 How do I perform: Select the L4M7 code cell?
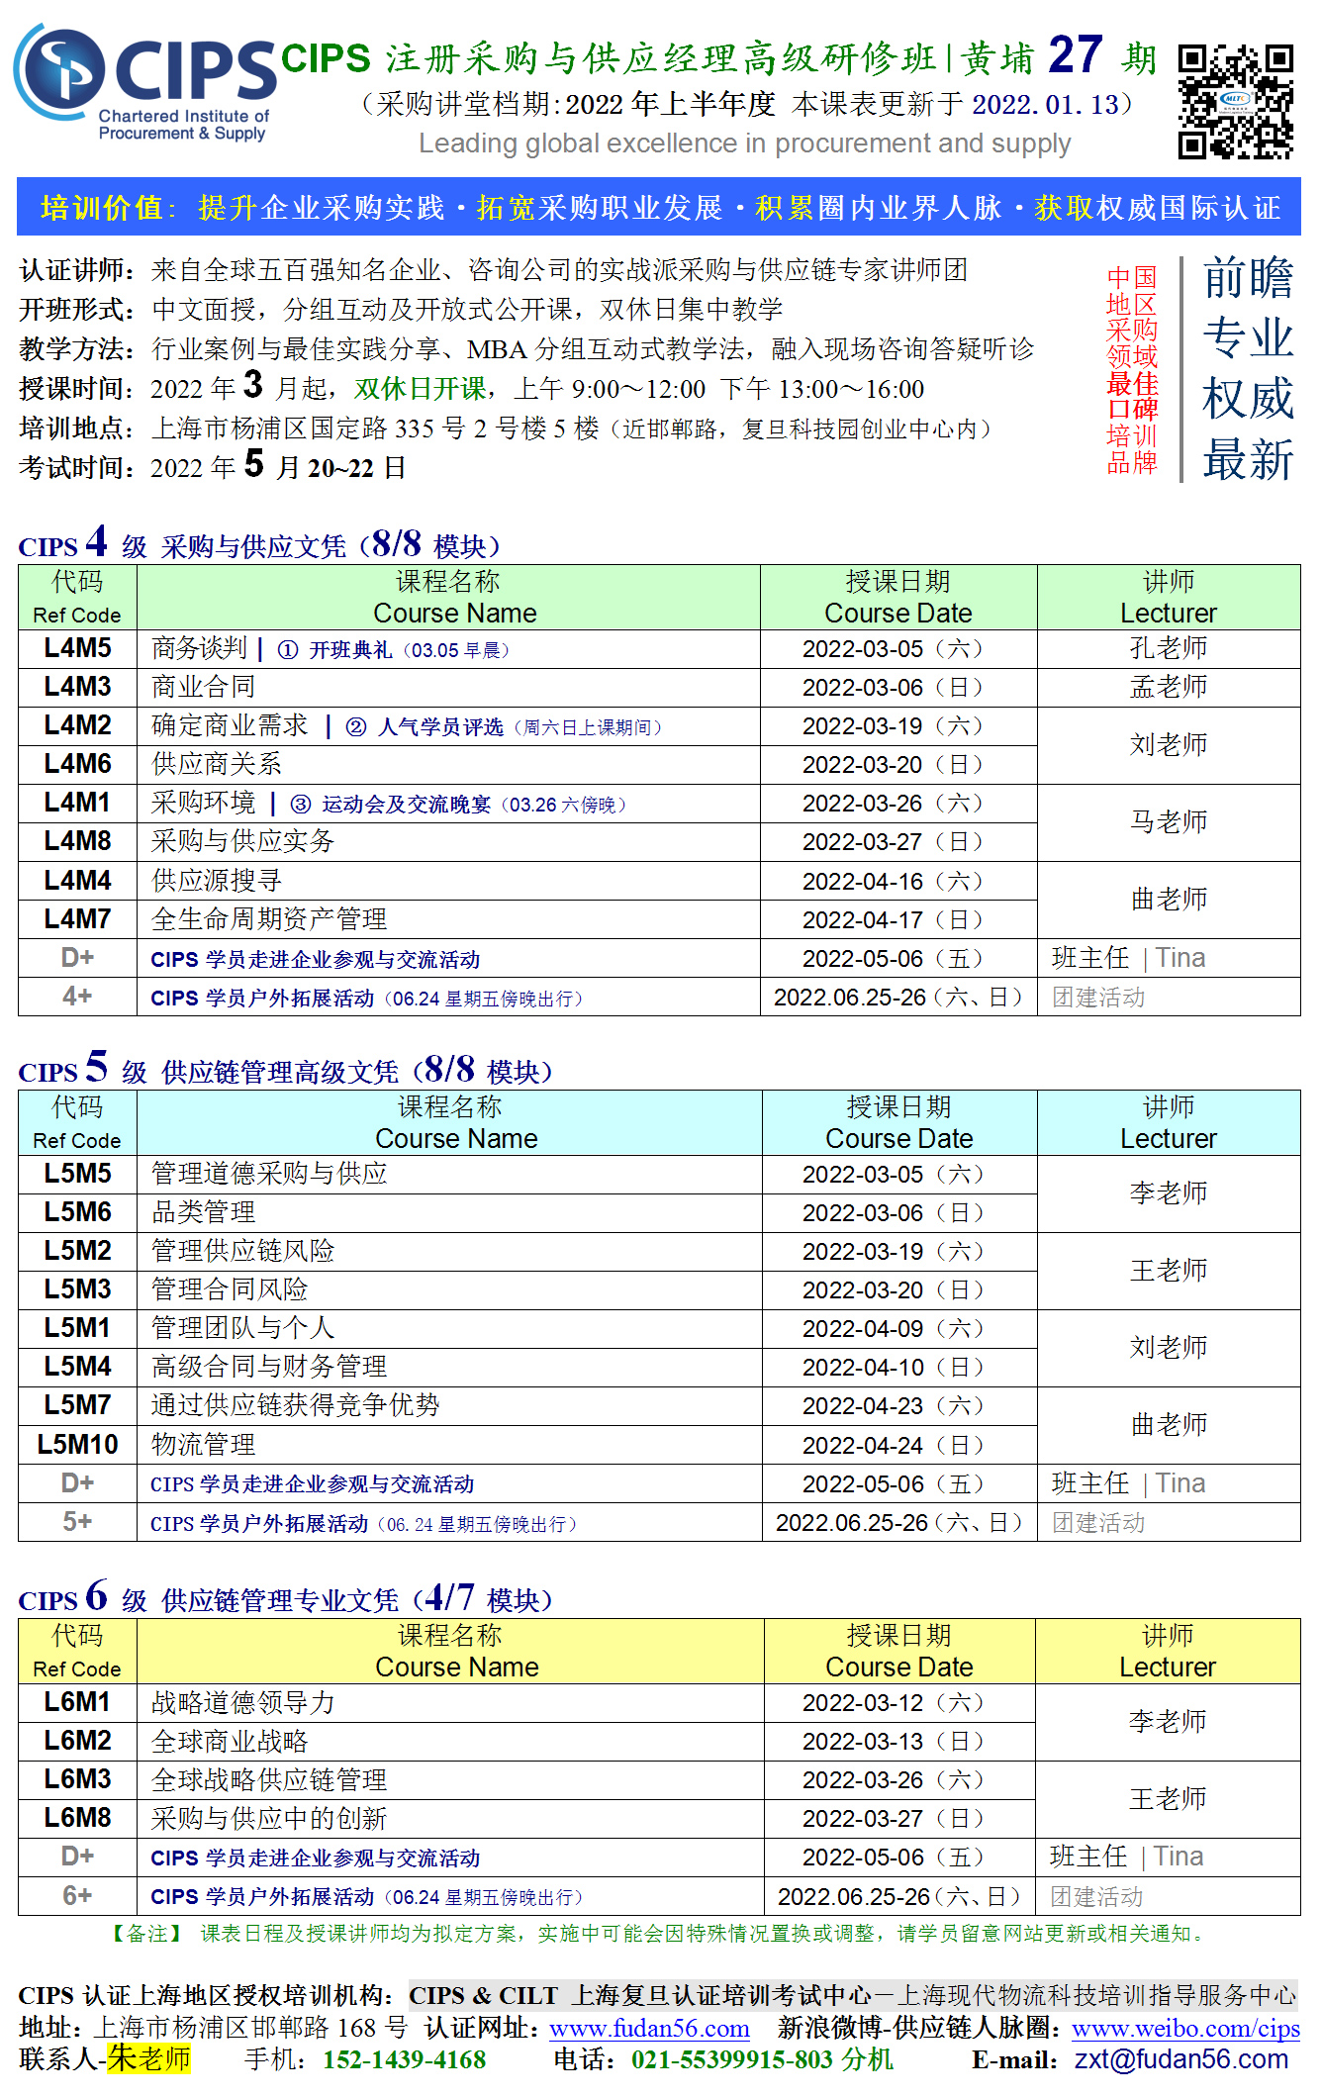pos(77,919)
